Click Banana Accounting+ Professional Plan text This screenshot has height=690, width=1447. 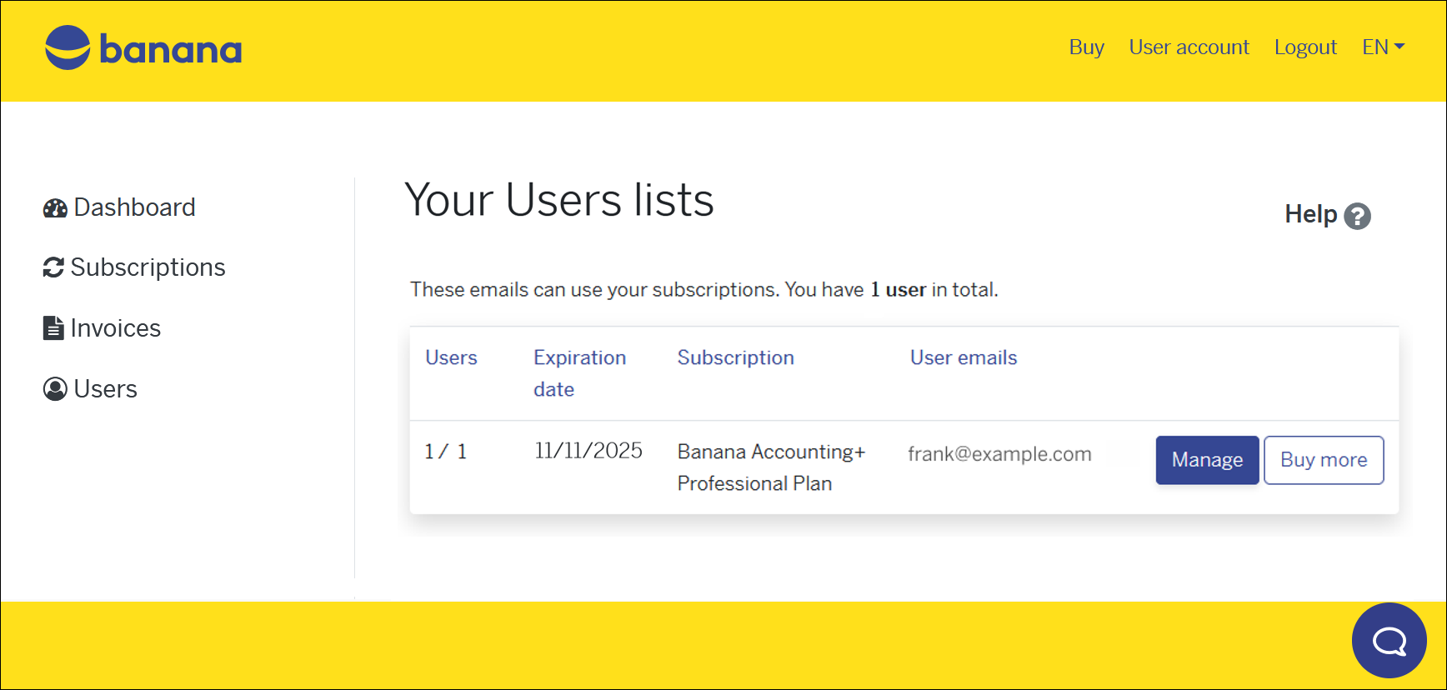(x=771, y=467)
